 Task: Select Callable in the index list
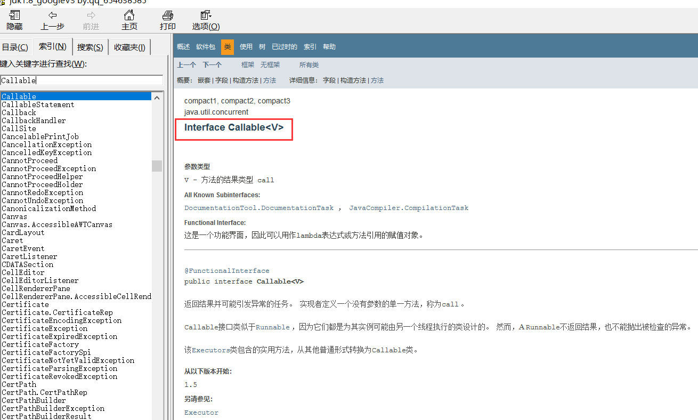[76, 96]
